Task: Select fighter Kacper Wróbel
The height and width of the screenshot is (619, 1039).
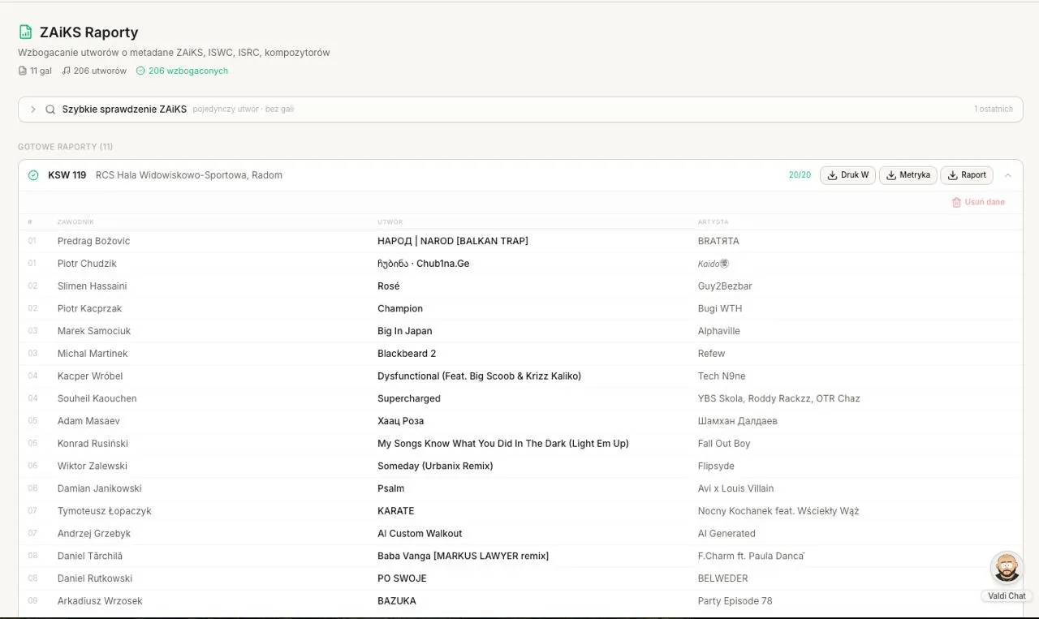Action: pyautogui.click(x=89, y=376)
